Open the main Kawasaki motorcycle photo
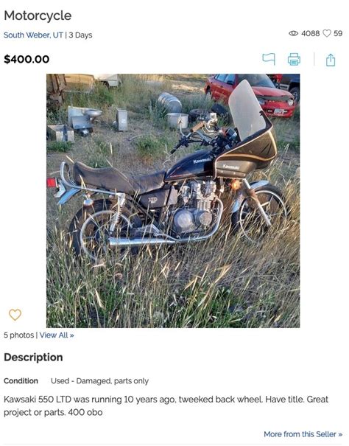 173,201
